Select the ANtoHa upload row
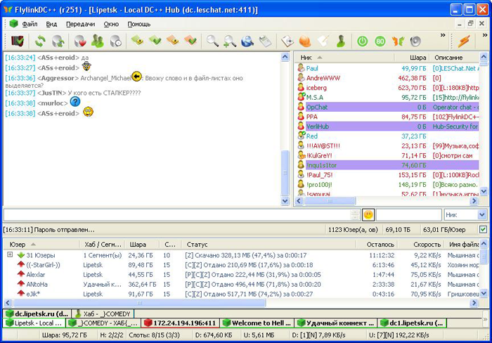Screen dimensions: 492x343 coord(242,285)
